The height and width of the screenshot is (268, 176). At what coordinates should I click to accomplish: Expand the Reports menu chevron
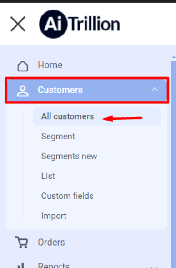pyautogui.click(x=155, y=267)
